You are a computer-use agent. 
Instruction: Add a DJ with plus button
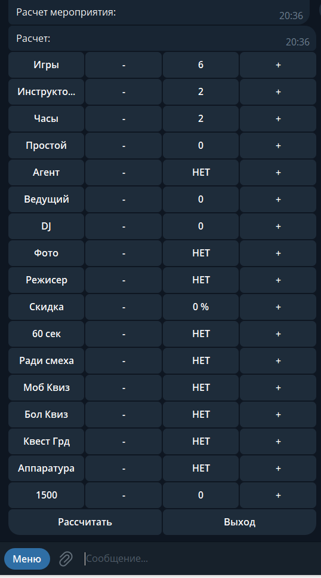(278, 227)
